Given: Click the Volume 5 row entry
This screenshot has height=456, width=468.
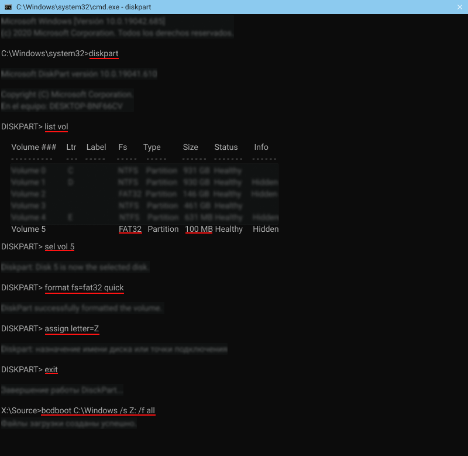Looking at the screenshot, I should click(x=28, y=229).
